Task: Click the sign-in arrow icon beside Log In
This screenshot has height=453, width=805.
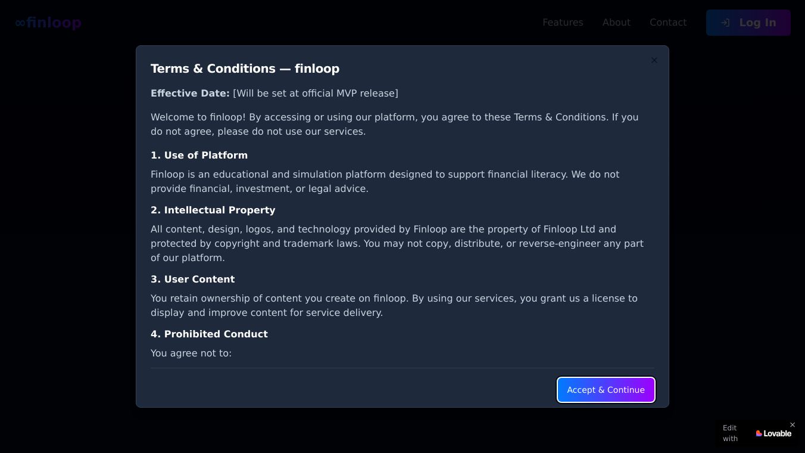Action: (x=725, y=23)
